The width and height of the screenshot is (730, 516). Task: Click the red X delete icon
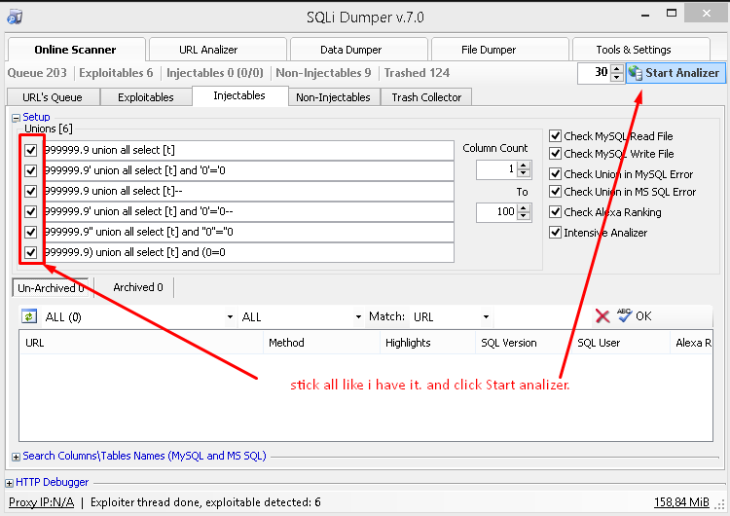click(x=602, y=316)
